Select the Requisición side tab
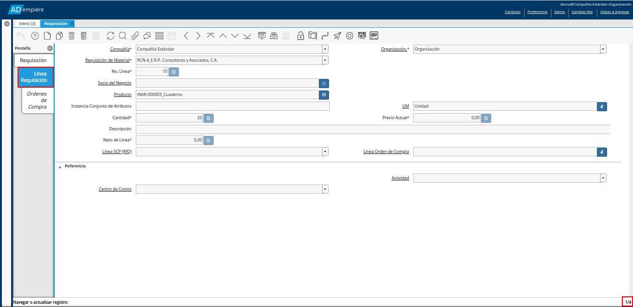The width and height of the screenshot is (633, 307). coord(33,60)
